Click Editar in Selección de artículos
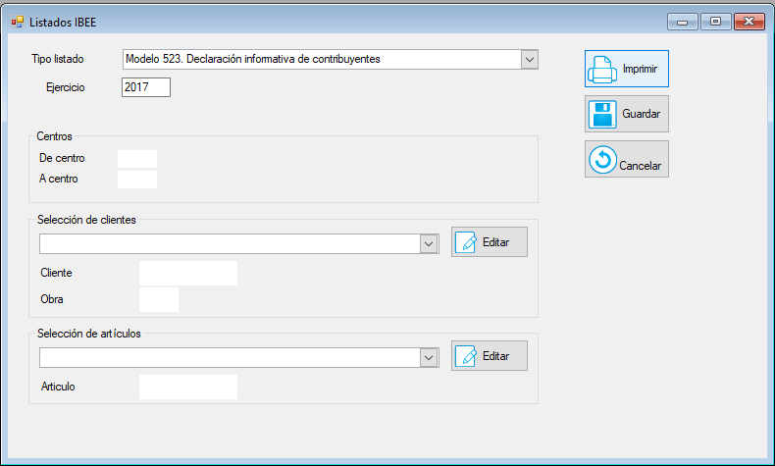The height and width of the screenshot is (466, 775). (490, 356)
